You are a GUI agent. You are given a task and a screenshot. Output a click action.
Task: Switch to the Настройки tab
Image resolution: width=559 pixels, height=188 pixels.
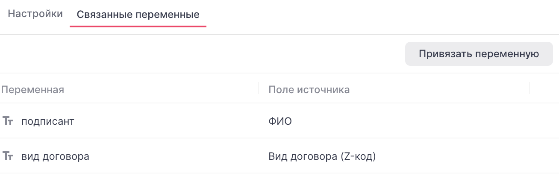tap(35, 14)
